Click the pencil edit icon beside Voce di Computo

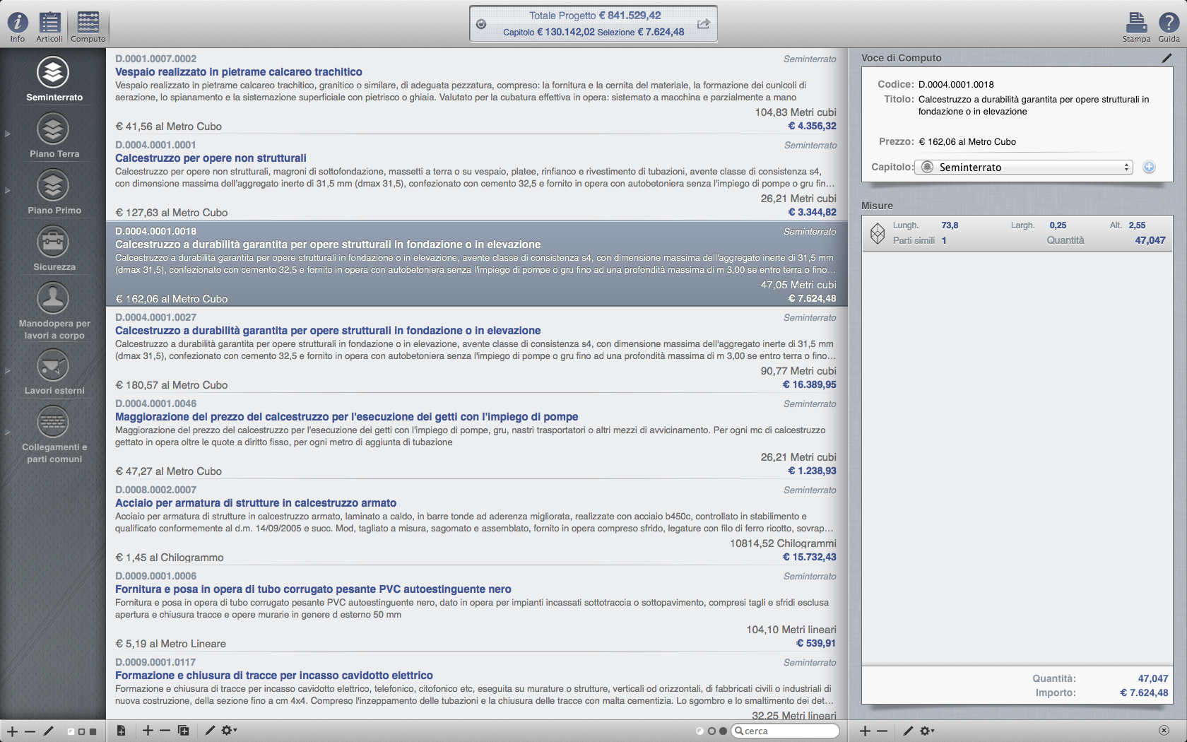click(1166, 58)
